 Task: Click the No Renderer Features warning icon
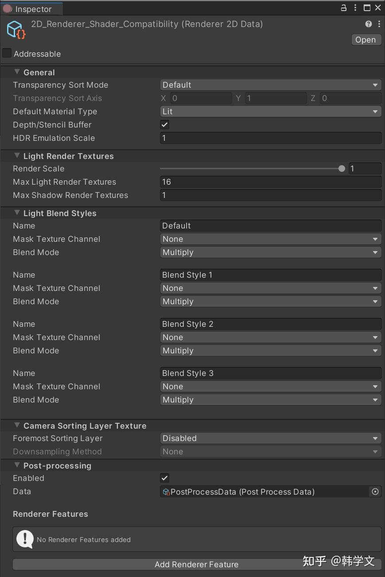(25, 539)
